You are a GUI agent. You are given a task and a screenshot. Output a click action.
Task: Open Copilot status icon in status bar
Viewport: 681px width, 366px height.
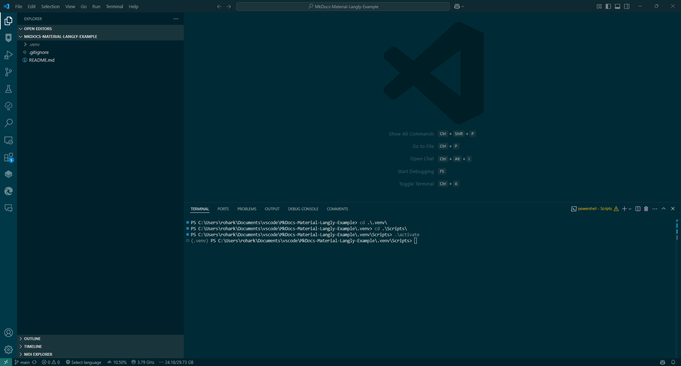click(x=662, y=362)
